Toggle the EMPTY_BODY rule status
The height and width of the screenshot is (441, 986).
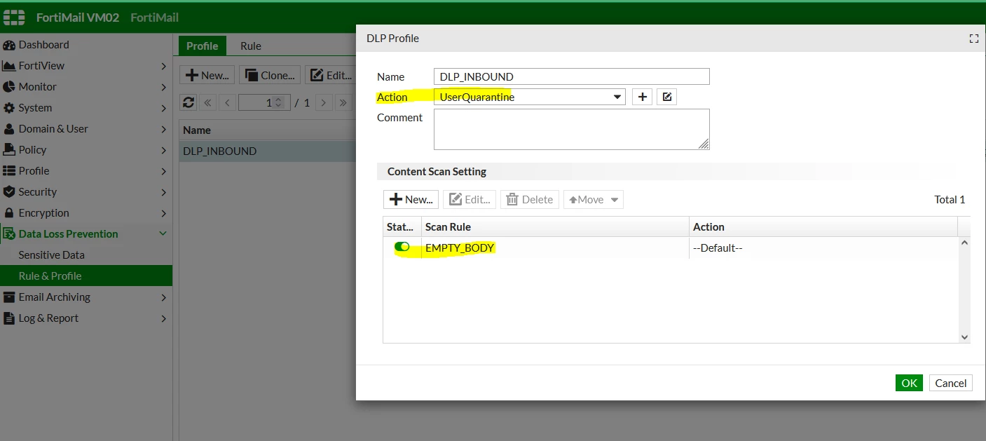[402, 247]
